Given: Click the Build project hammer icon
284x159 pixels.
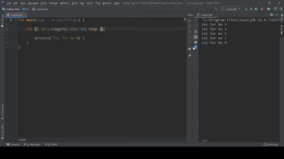Looking at the screenshot, I should point(216,9).
